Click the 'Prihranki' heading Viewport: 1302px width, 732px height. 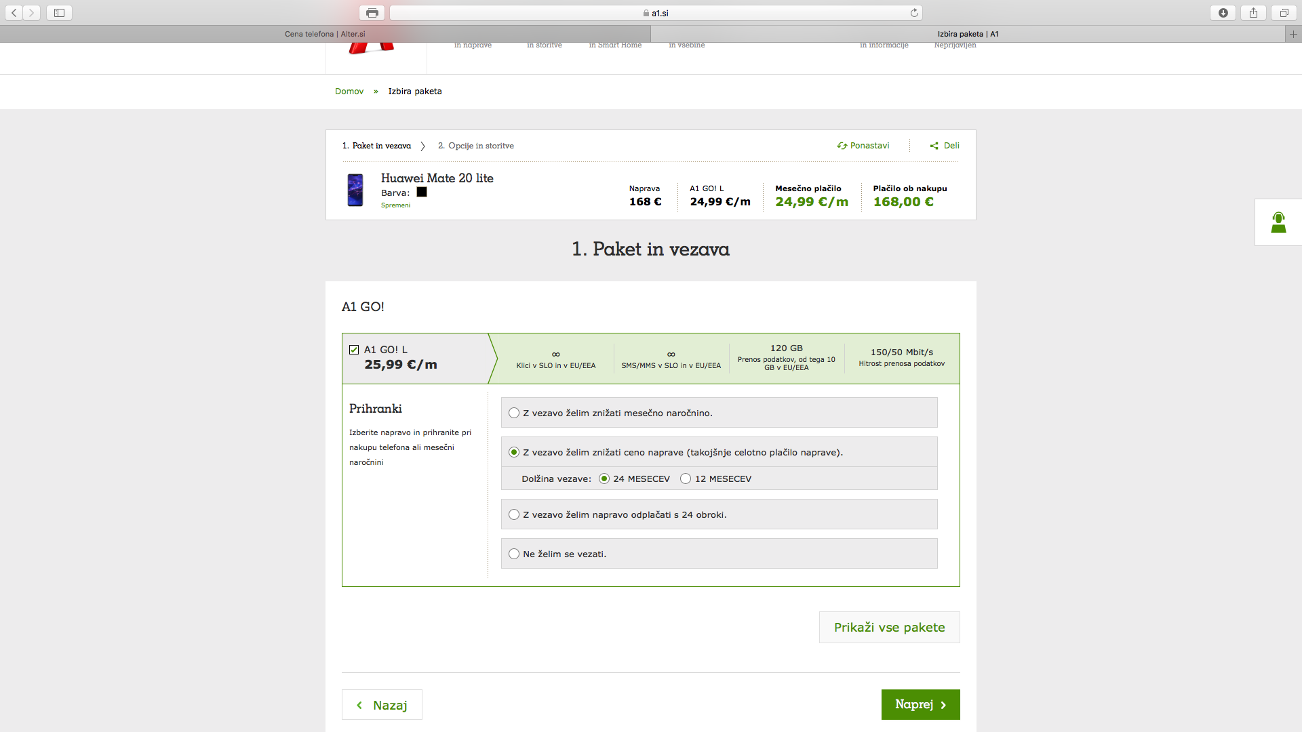click(376, 409)
